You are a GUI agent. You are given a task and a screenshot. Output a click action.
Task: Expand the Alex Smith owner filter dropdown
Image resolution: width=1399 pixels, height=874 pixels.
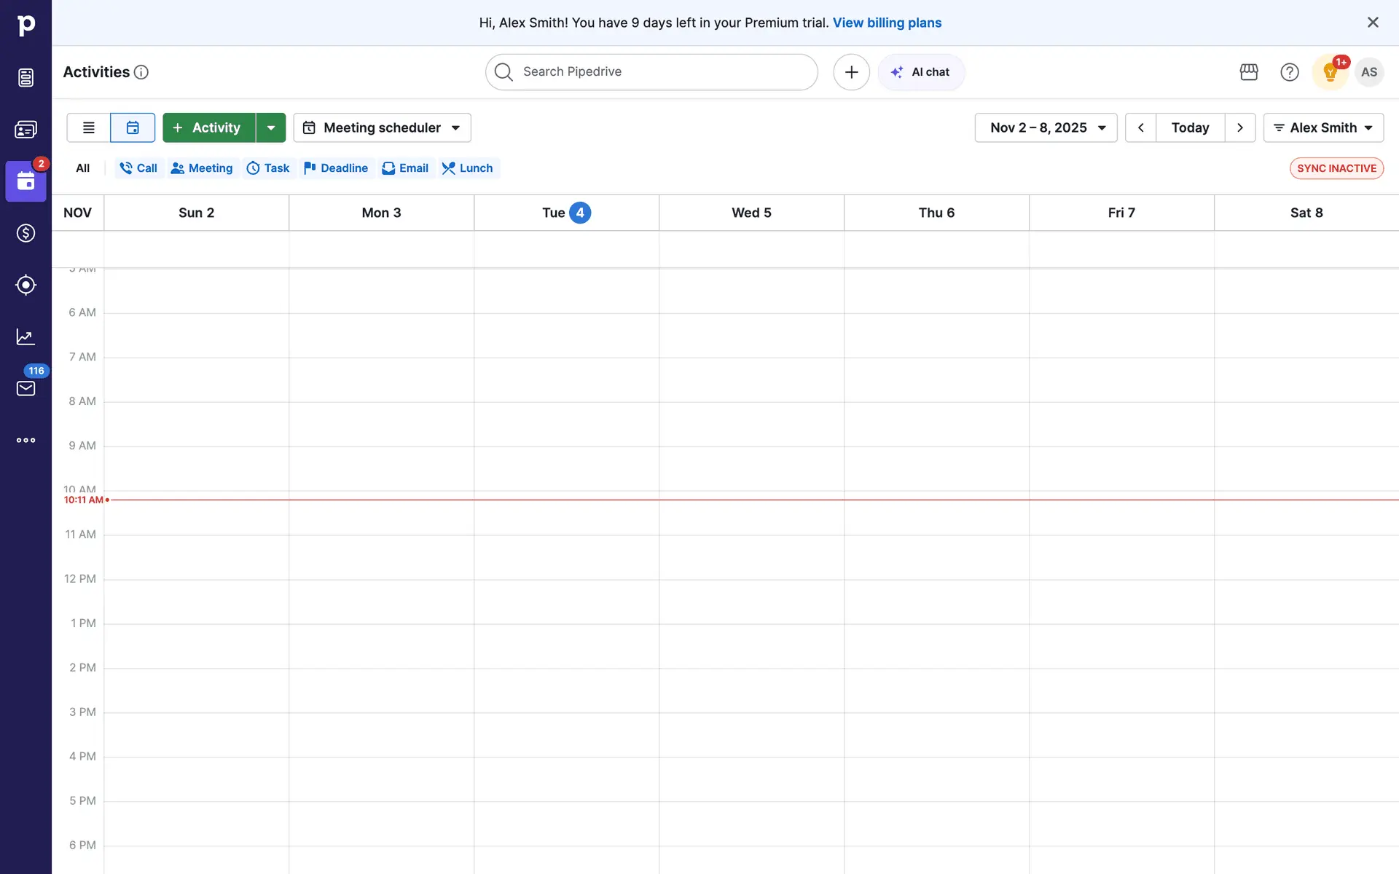pyautogui.click(x=1323, y=127)
